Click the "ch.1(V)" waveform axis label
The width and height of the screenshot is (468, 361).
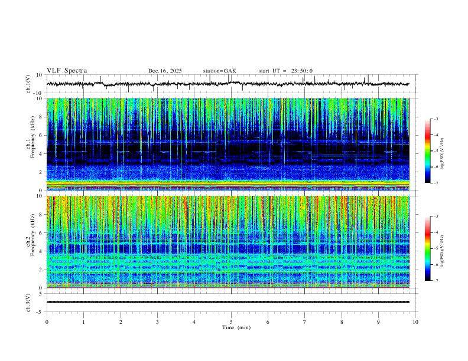pyautogui.click(x=28, y=84)
